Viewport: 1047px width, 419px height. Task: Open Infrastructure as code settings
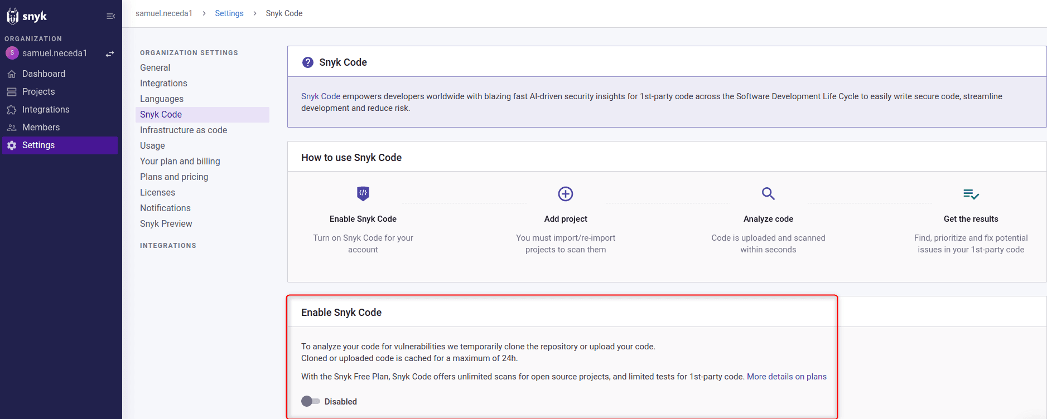pos(184,130)
